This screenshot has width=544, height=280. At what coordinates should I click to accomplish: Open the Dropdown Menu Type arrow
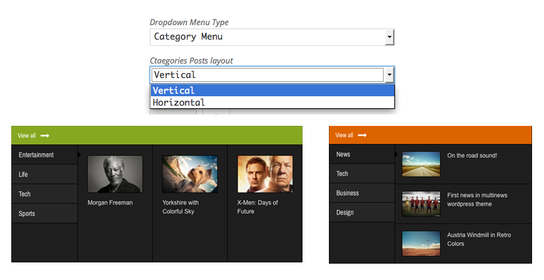[x=390, y=37]
